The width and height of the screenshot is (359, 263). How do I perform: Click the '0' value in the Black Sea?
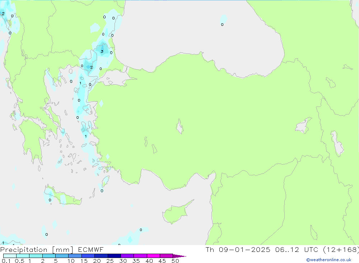point(222,24)
